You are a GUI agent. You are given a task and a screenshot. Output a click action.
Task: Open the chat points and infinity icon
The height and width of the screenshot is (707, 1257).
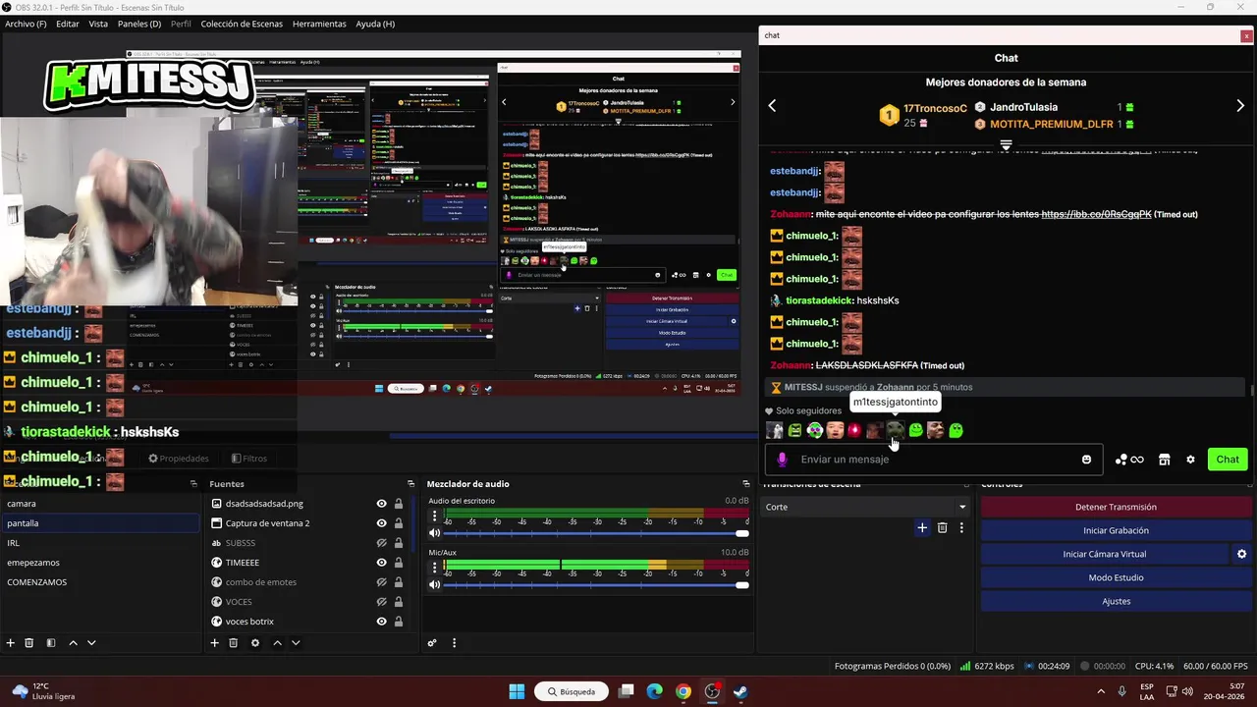pos(1129,460)
